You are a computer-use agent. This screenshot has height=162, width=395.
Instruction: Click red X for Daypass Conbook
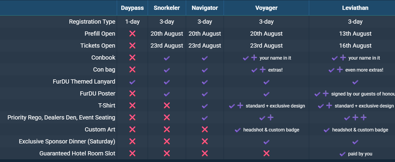(132, 57)
